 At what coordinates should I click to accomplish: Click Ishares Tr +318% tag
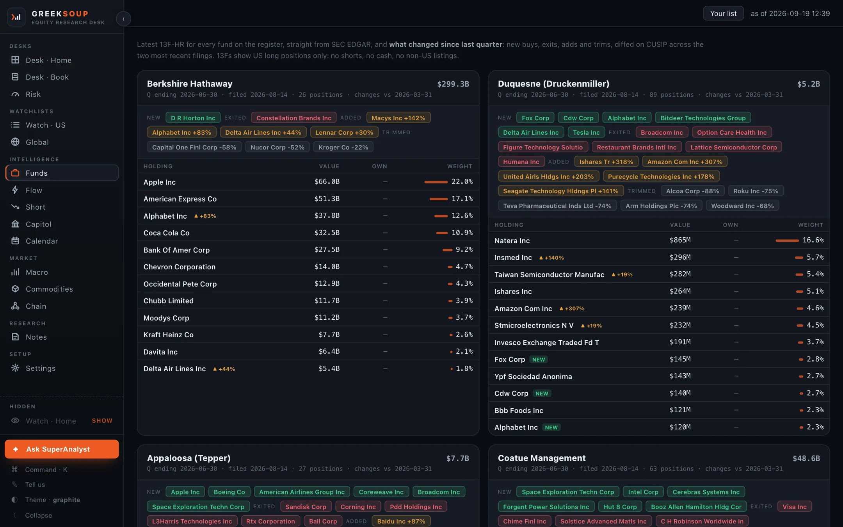pos(606,162)
